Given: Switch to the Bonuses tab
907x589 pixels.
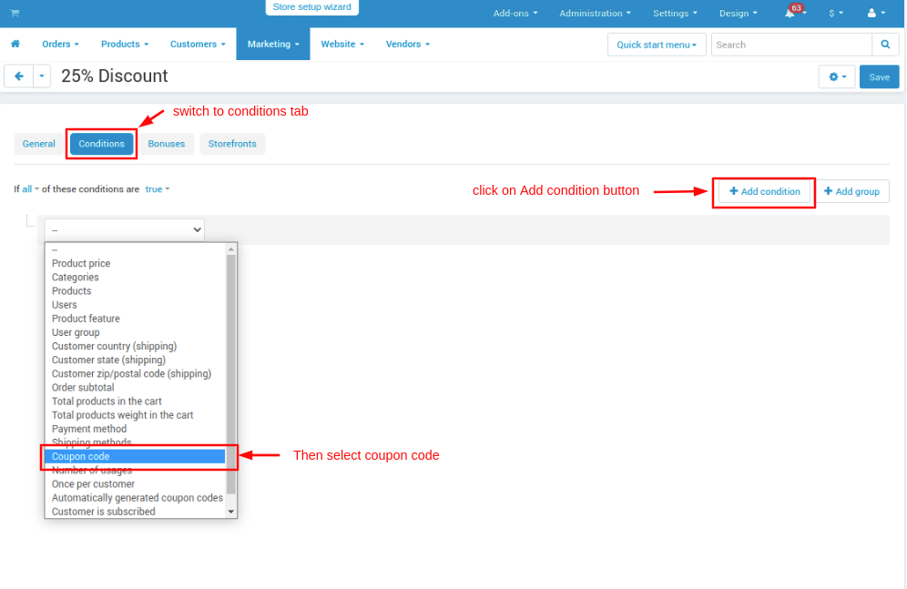Looking at the screenshot, I should 167,144.
